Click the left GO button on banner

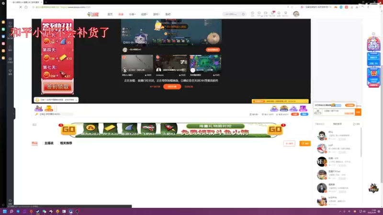pos(68,129)
